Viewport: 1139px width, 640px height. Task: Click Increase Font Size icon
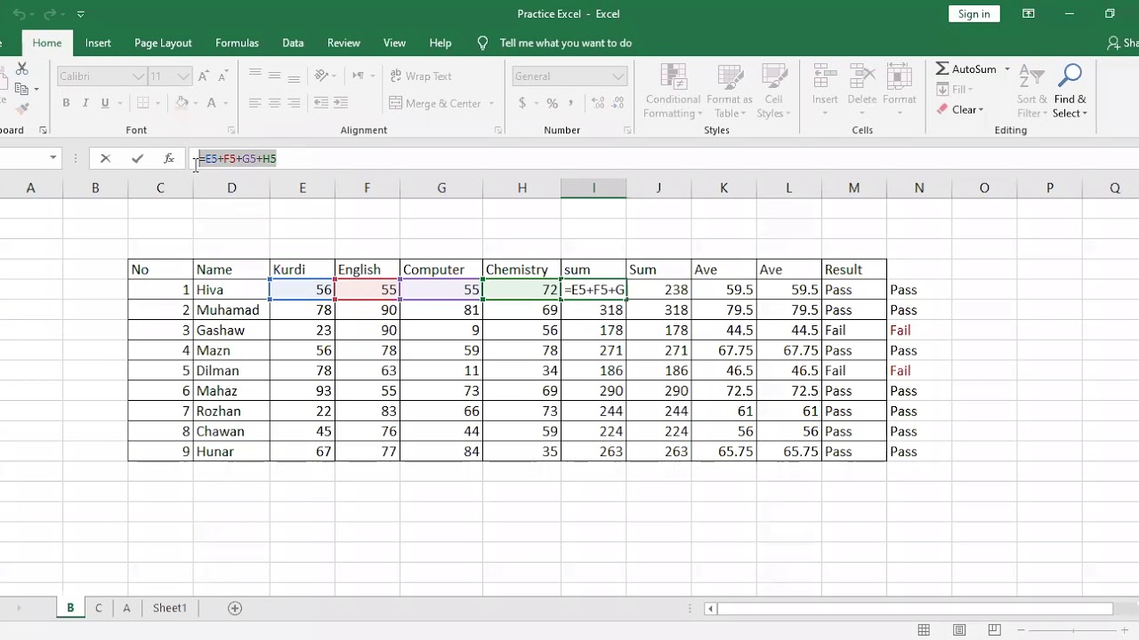click(204, 76)
